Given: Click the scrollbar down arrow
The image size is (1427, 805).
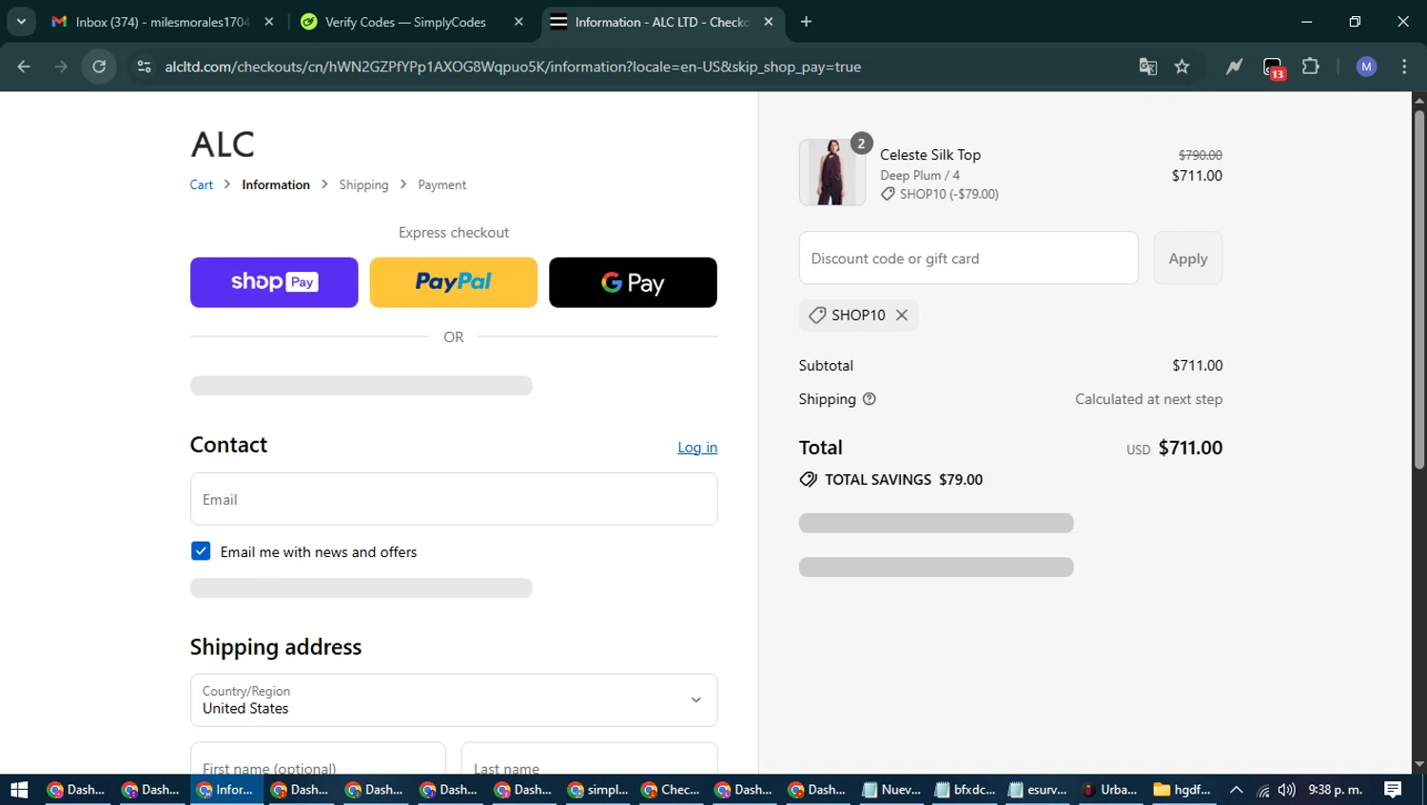Looking at the screenshot, I should tap(1419, 764).
